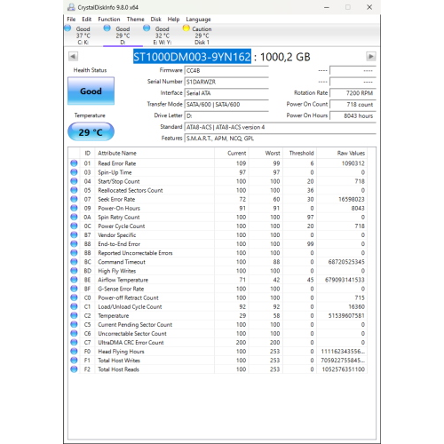This screenshot has width=444, height=444.
Task: Click status icon of G-Sense Error Rate row
Action: pos(74,289)
